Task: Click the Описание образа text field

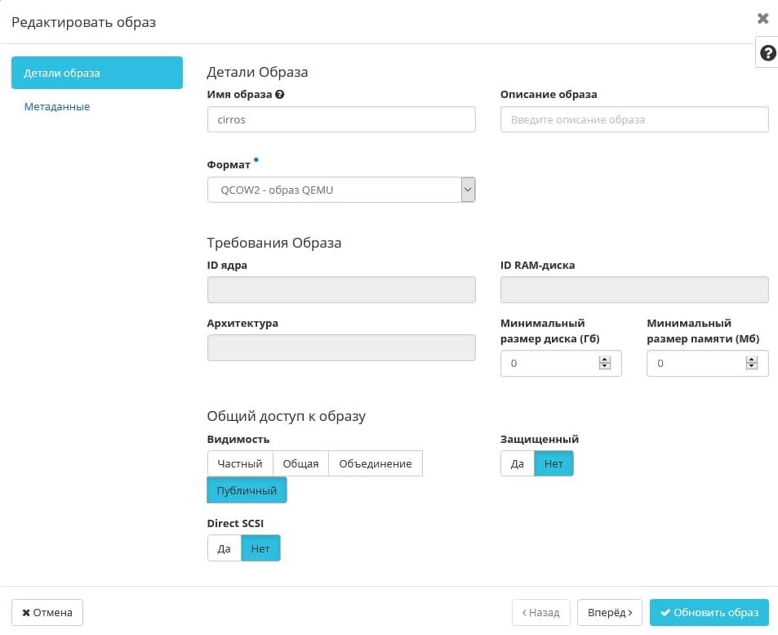Action: click(634, 119)
